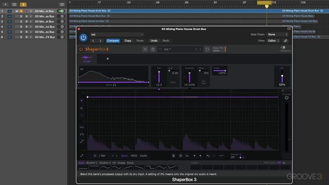Screen dimensions: 329x185
Task: Step to previous ShaperBox preset
Action: (x=196, y=49)
